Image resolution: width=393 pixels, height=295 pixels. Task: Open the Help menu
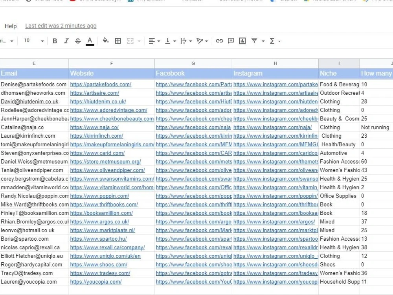pyautogui.click(x=11, y=26)
